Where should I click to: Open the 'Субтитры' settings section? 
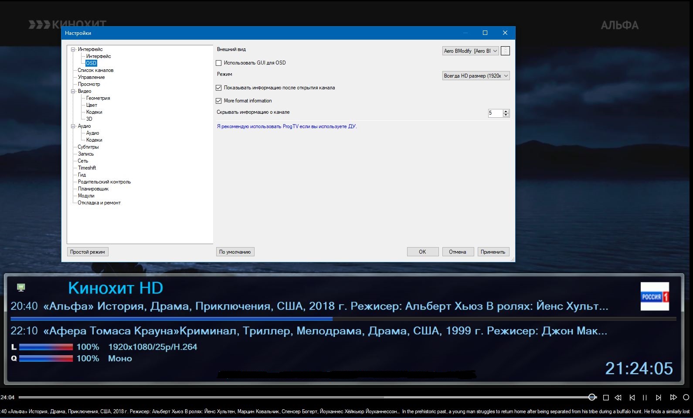pyautogui.click(x=88, y=147)
